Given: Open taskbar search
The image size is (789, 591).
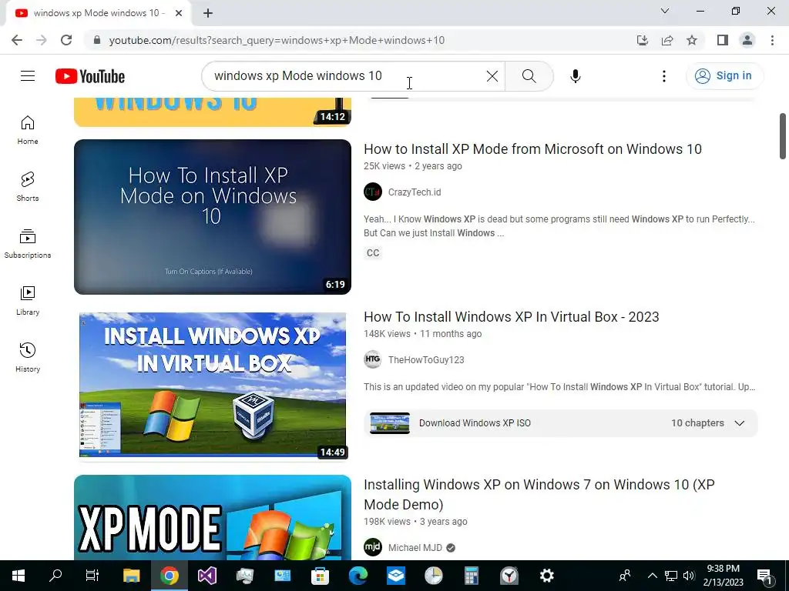Looking at the screenshot, I should coord(55,576).
